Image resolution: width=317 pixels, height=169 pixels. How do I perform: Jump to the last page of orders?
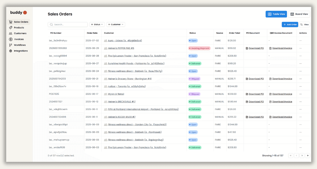308,155
